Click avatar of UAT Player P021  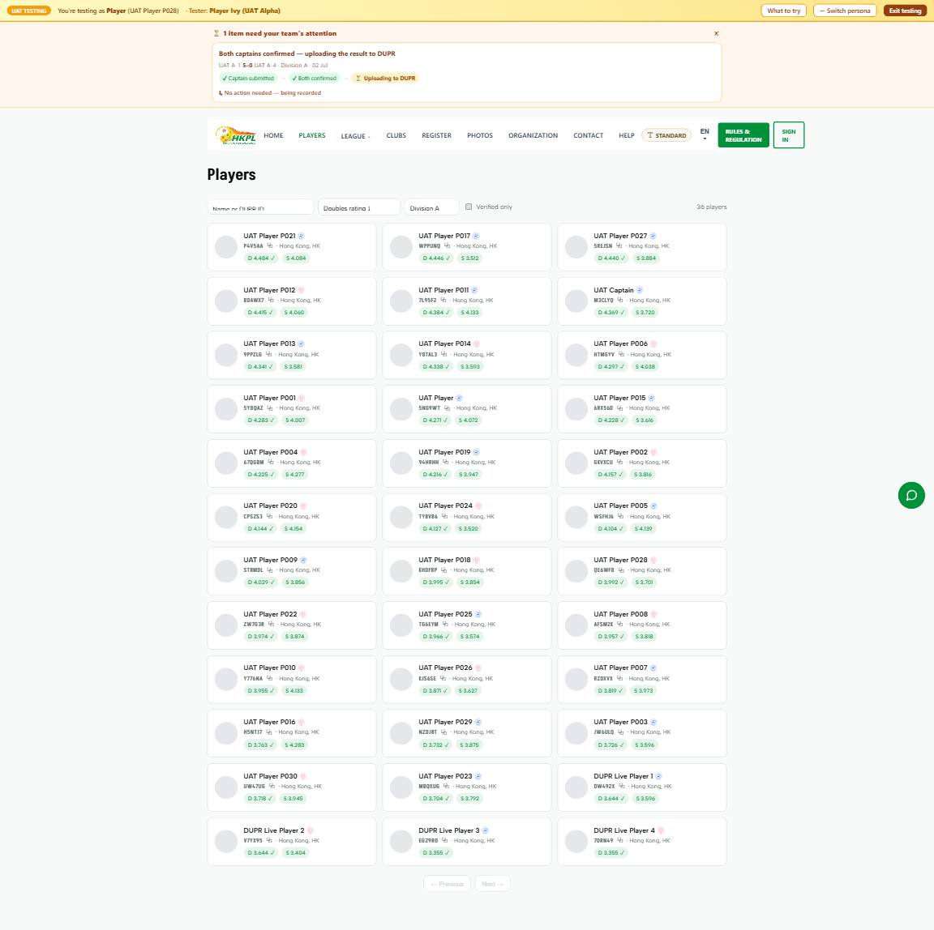point(226,246)
